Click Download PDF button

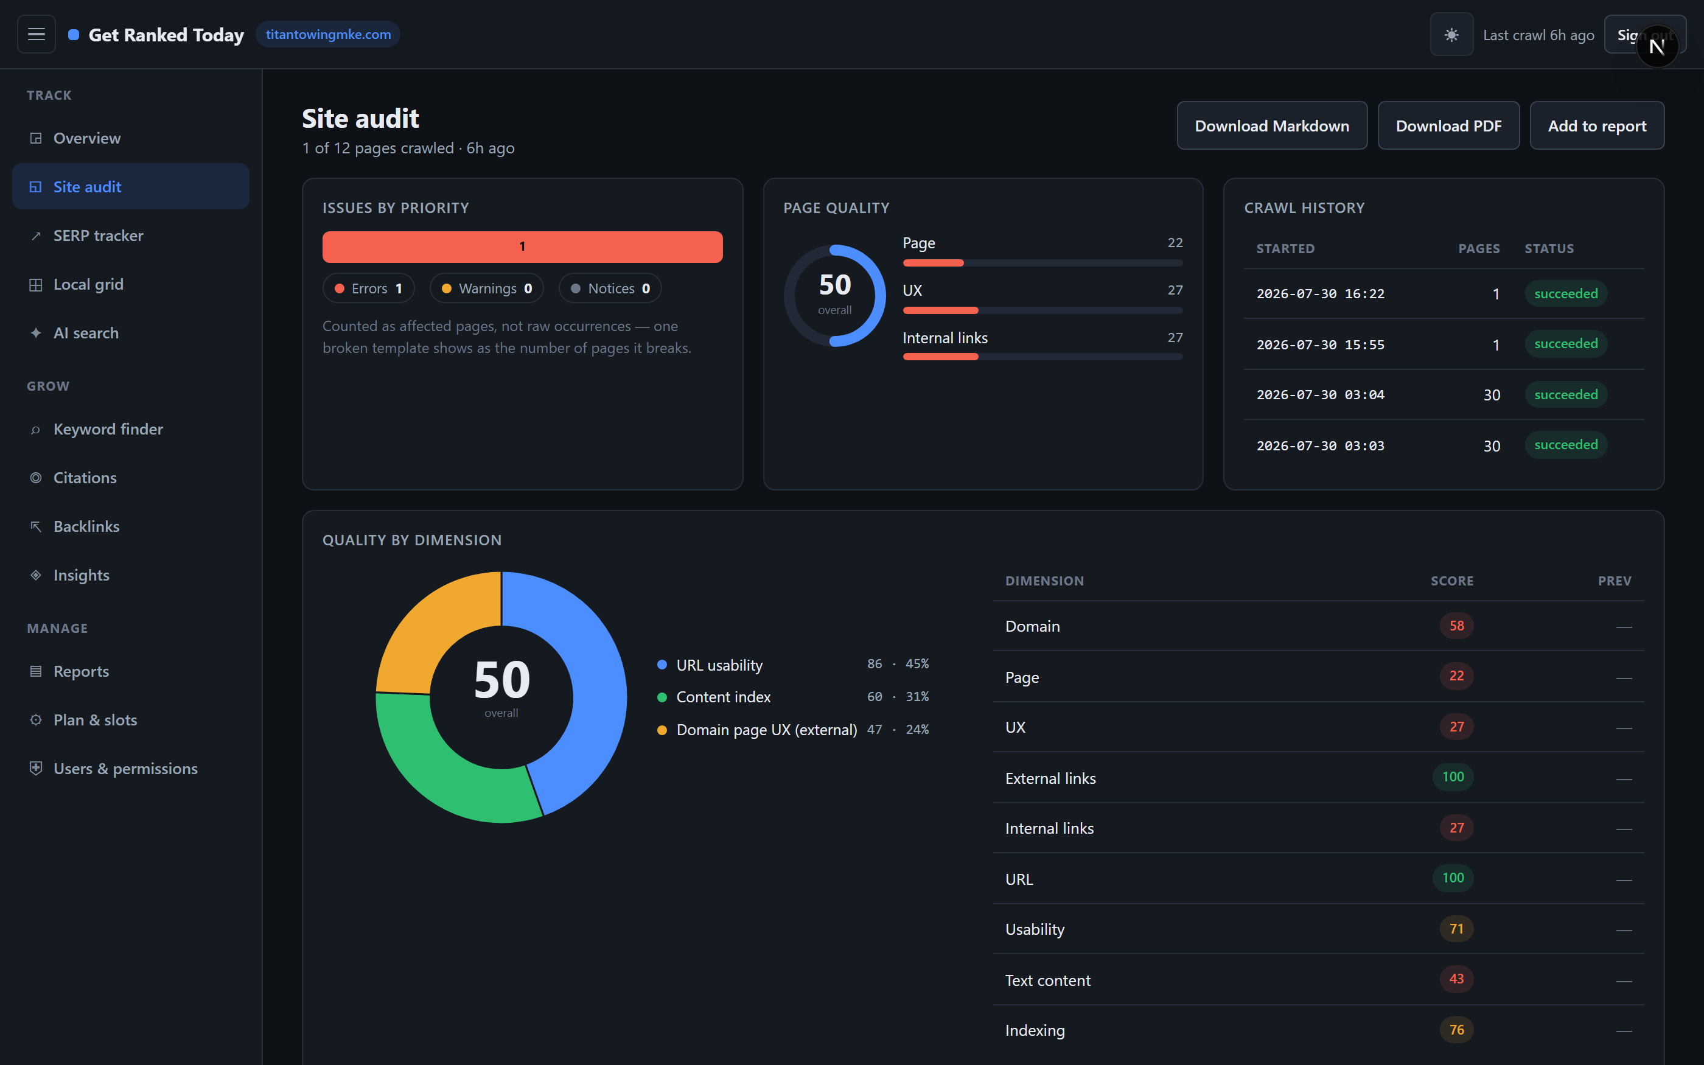click(x=1448, y=125)
